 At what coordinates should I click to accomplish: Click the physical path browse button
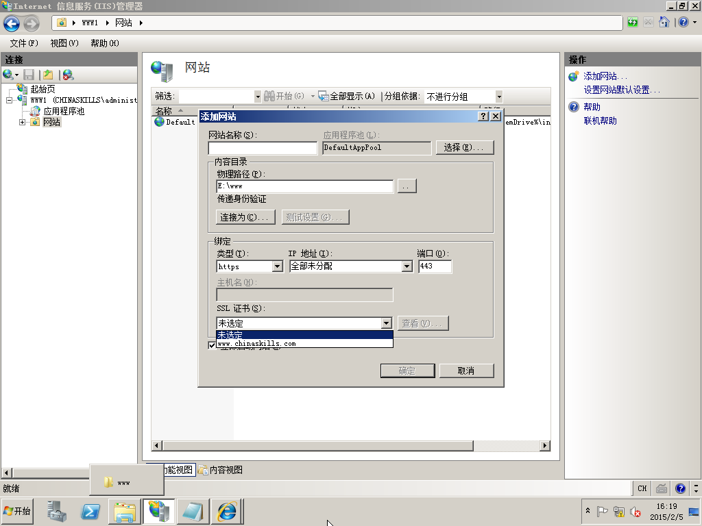[x=407, y=186]
